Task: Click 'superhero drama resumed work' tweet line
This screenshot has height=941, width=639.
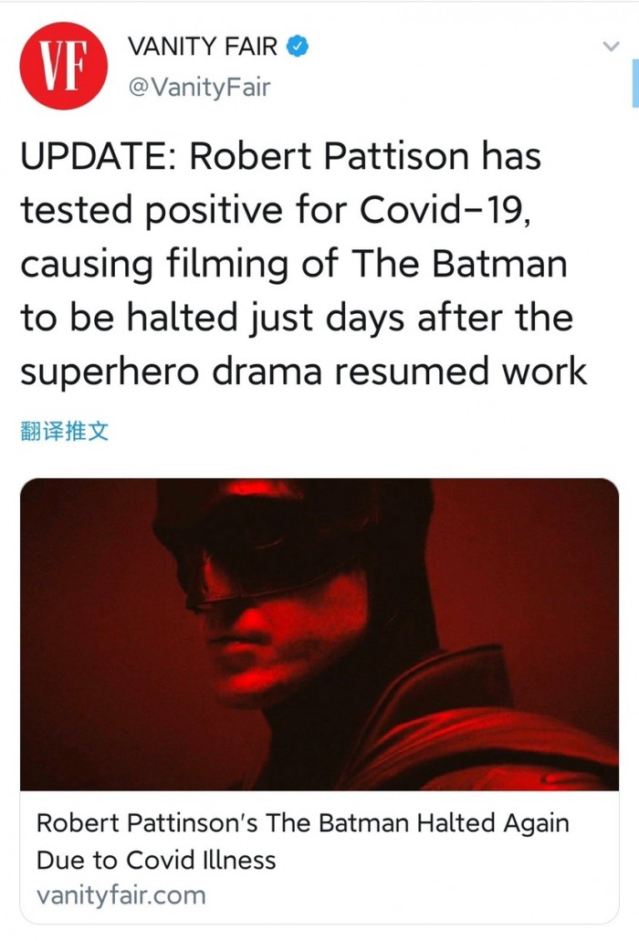Action: tap(303, 371)
